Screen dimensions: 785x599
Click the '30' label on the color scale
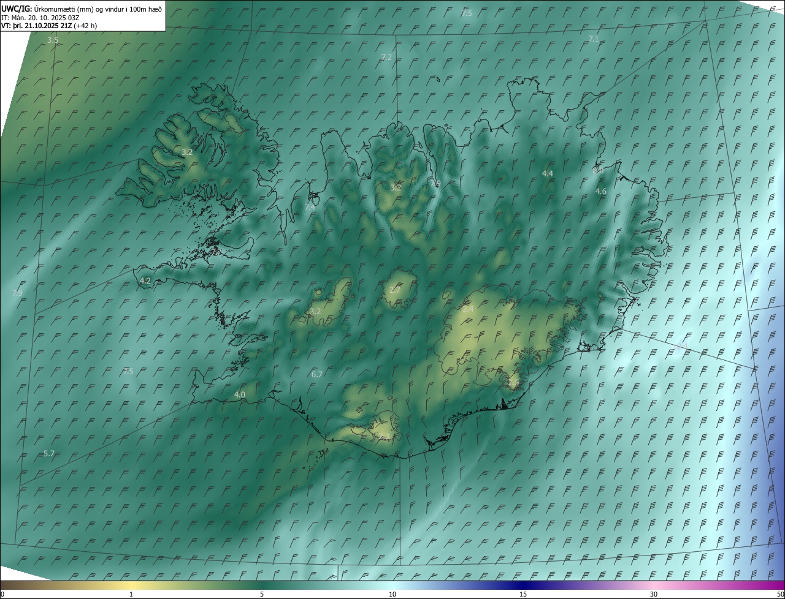tap(654, 594)
